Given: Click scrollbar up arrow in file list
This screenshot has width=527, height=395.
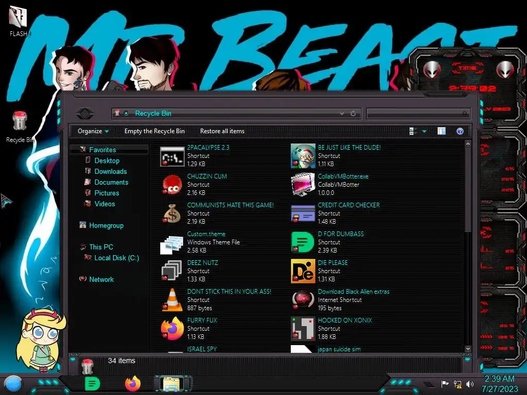Looking at the screenshot, I should tap(467, 144).
